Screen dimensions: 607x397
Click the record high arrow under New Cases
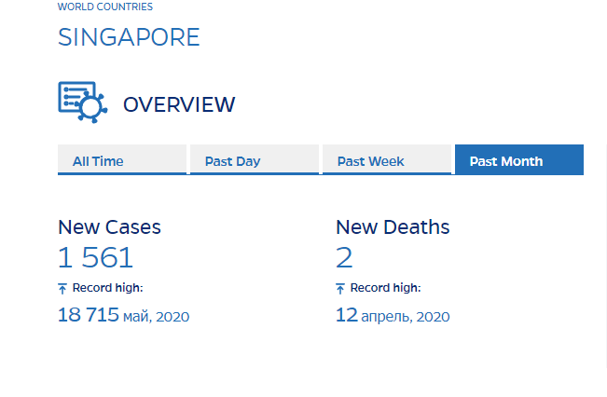[x=62, y=288]
